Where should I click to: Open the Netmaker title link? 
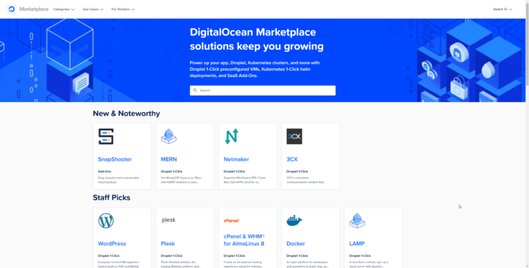point(236,159)
